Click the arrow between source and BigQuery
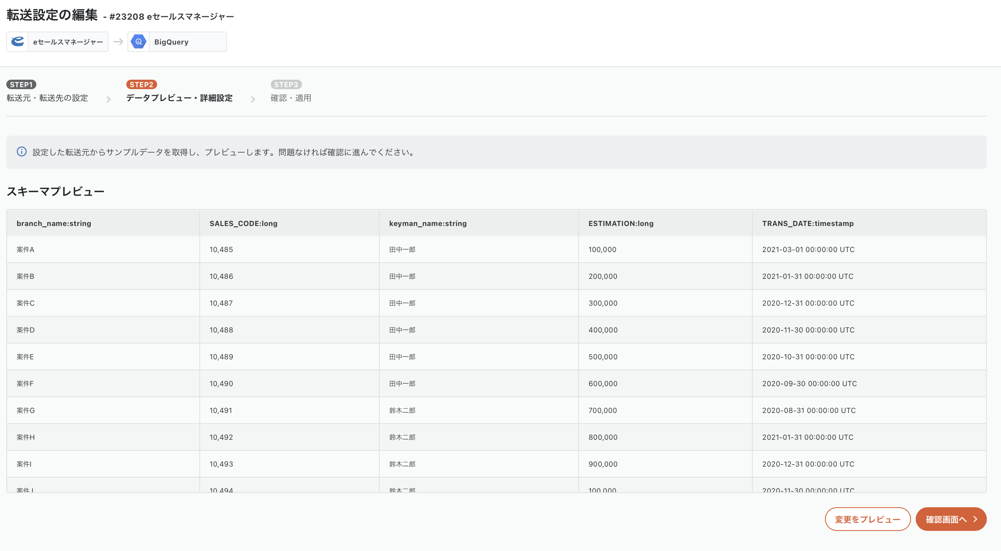 pos(118,41)
